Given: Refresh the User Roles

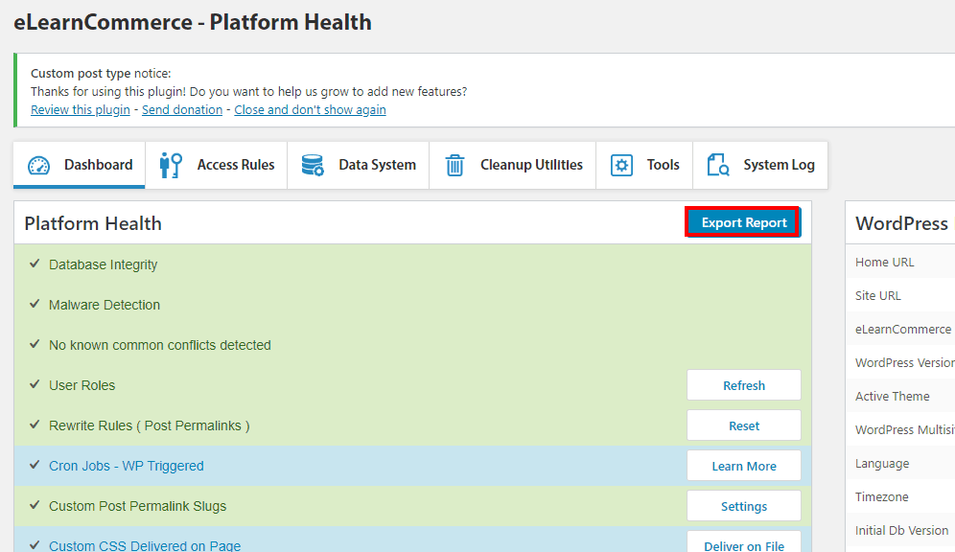Looking at the screenshot, I should point(743,385).
